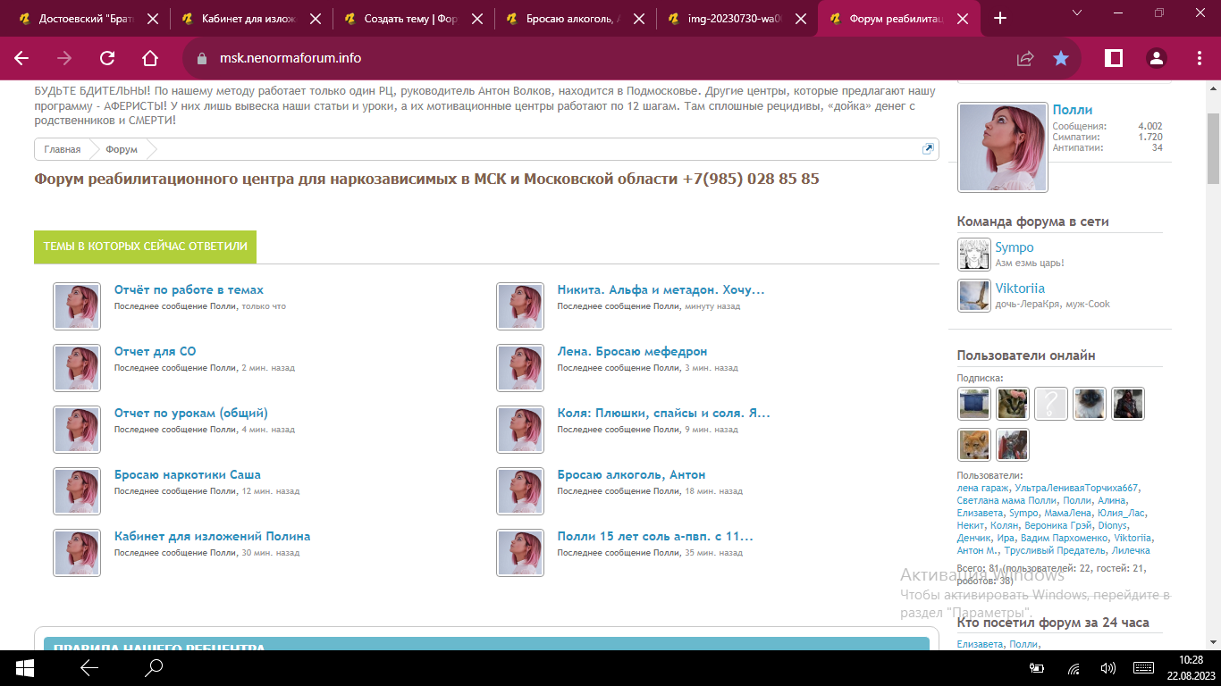Screen dimensions: 1221x686
Task: Expand the tab search dropdown arrow
Action: coord(1077,13)
